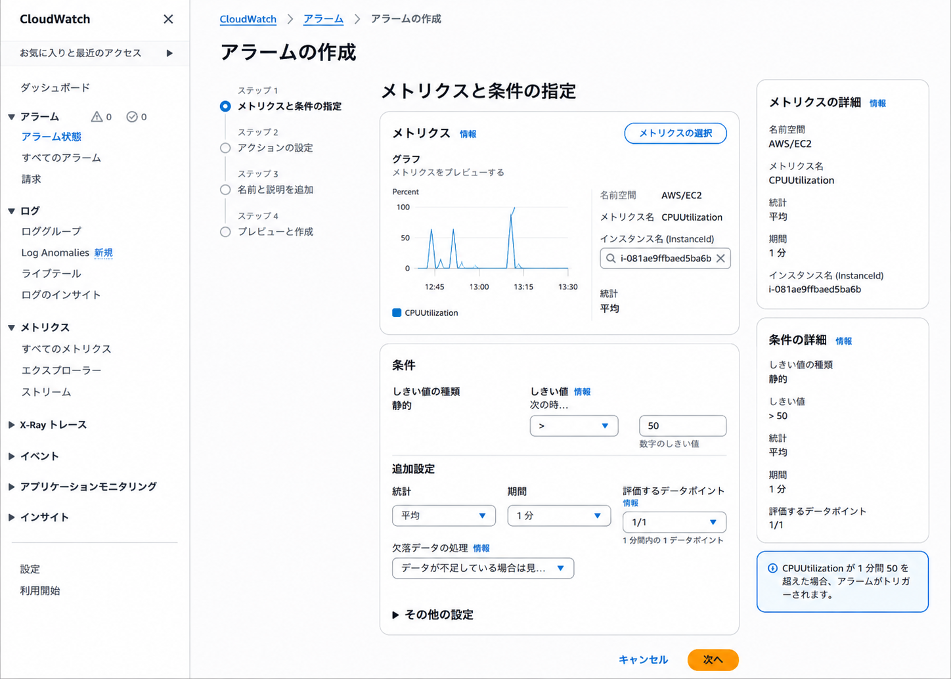Click the threshold value field showing 50
The height and width of the screenshot is (679, 951).
click(x=683, y=426)
